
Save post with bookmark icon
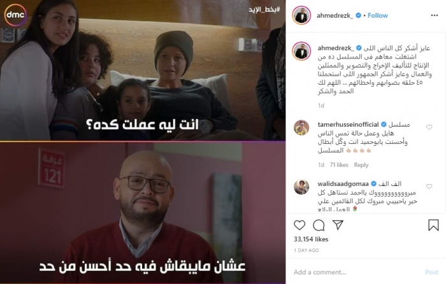pyautogui.click(x=433, y=225)
